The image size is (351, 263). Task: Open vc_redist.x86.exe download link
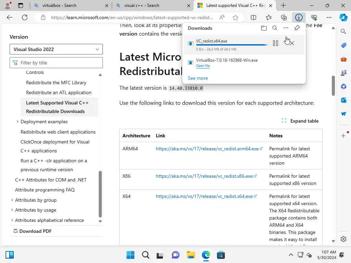206,176
